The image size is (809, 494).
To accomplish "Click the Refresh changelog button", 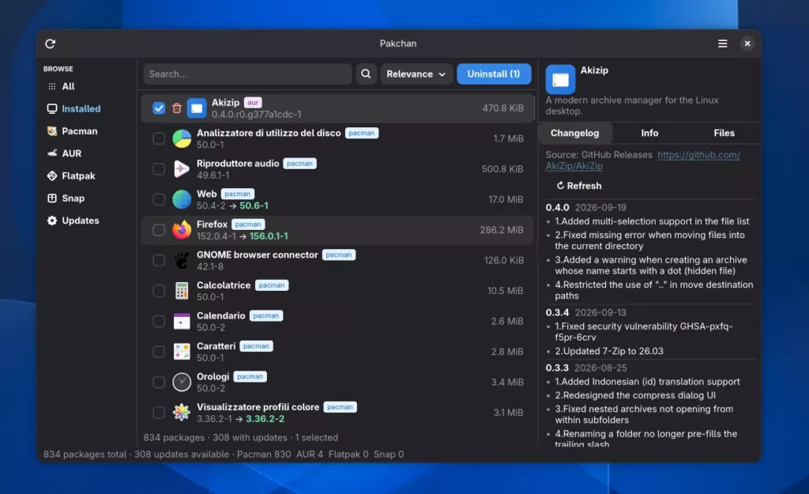I will (579, 186).
